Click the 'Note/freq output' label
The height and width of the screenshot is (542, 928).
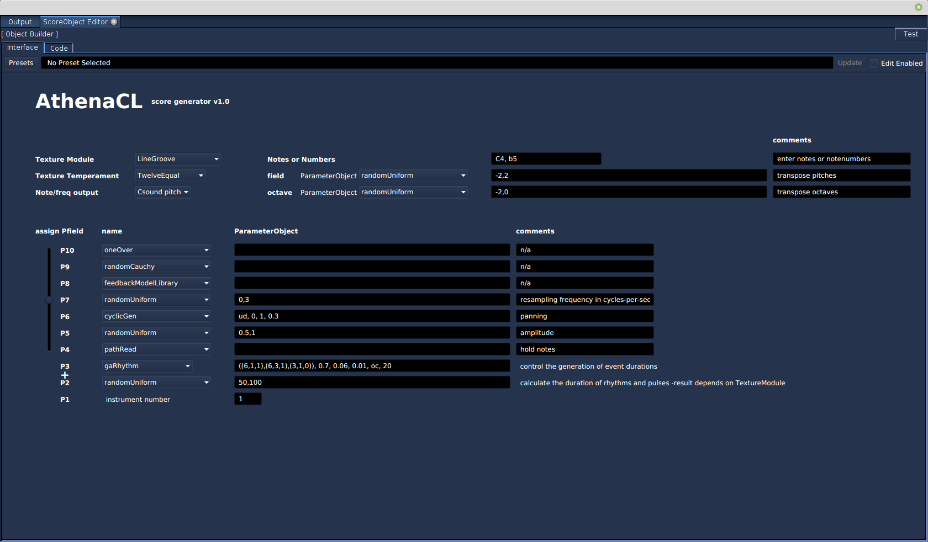tap(67, 193)
